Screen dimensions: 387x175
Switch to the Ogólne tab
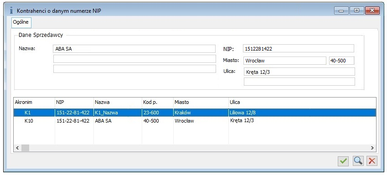pos(21,22)
